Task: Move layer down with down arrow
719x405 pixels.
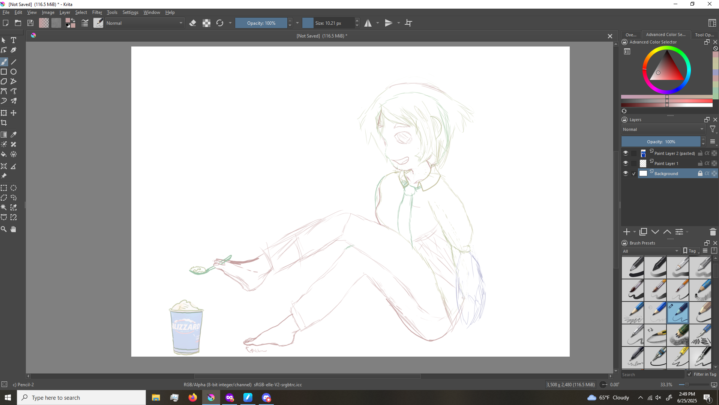Action: 655,232
